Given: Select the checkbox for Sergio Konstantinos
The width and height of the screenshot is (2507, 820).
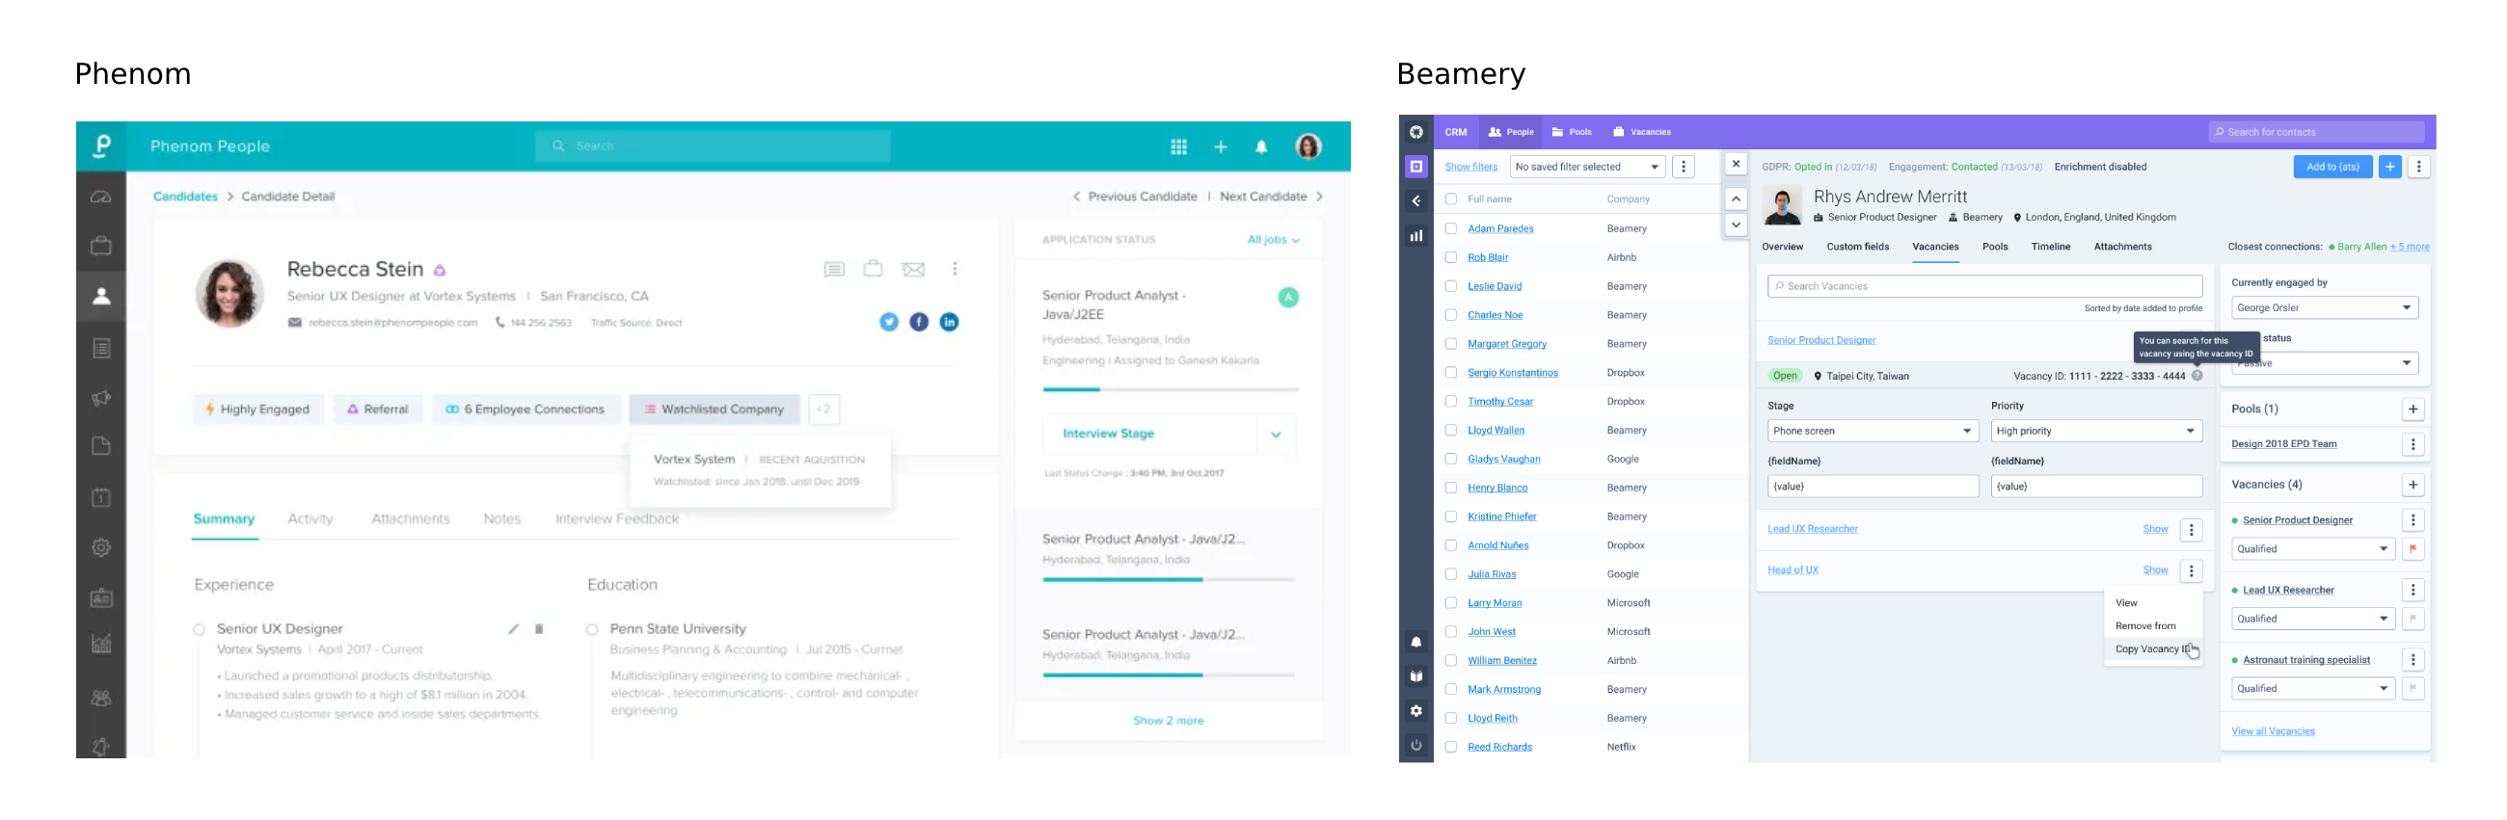Looking at the screenshot, I should coord(1450,373).
